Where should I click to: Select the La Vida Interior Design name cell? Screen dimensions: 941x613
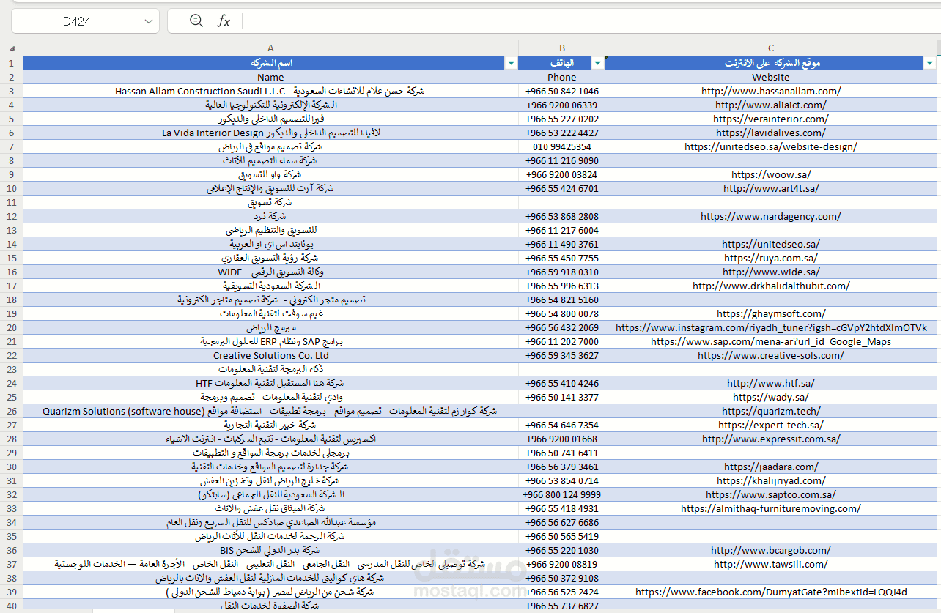point(270,133)
